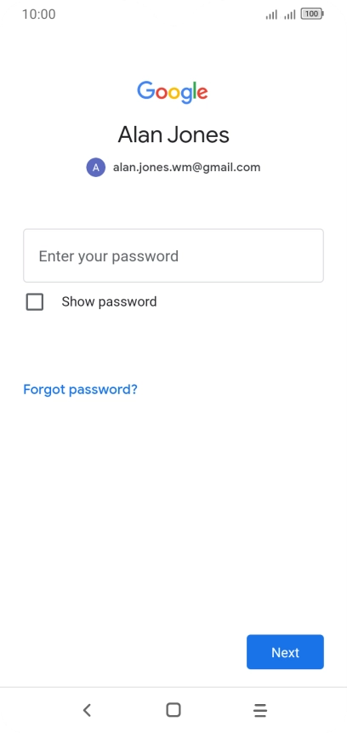Tap the first cellular signal icon
The image size is (347, 733).
(271, 14)
